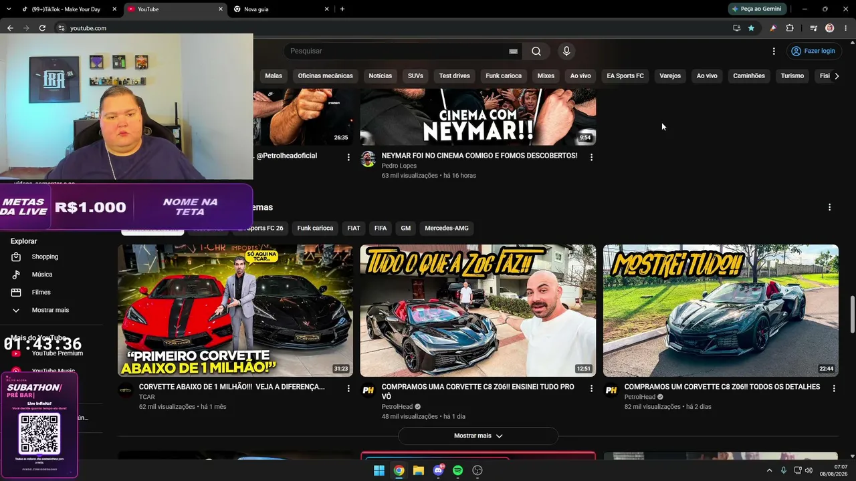Viewport: 856px width, 481px height.
Task: Open File Explorer from the taskbar
Action: coord(419,470)
